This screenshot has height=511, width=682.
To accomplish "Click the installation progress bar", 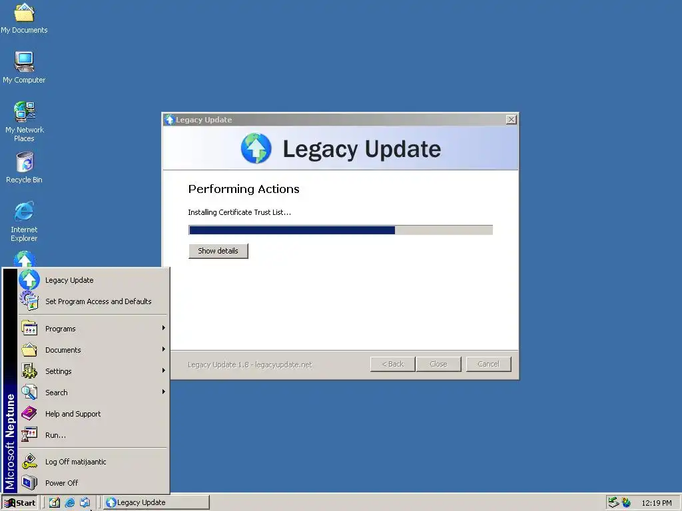I will point(340,230).
